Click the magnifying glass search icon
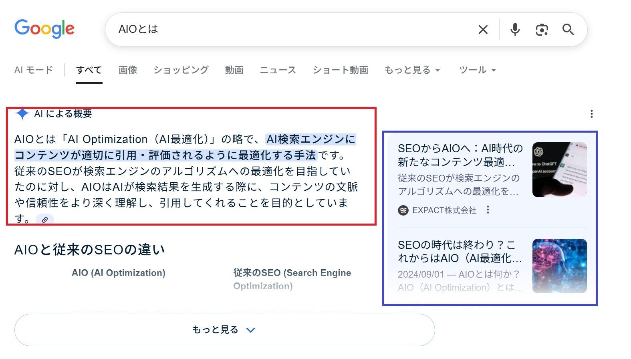This screenshot has width=631, height=359. point(568,30)
